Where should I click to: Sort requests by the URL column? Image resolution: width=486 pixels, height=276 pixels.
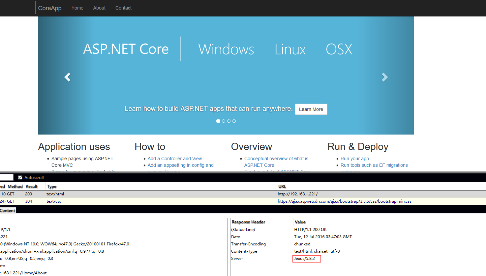pos(282,187)
